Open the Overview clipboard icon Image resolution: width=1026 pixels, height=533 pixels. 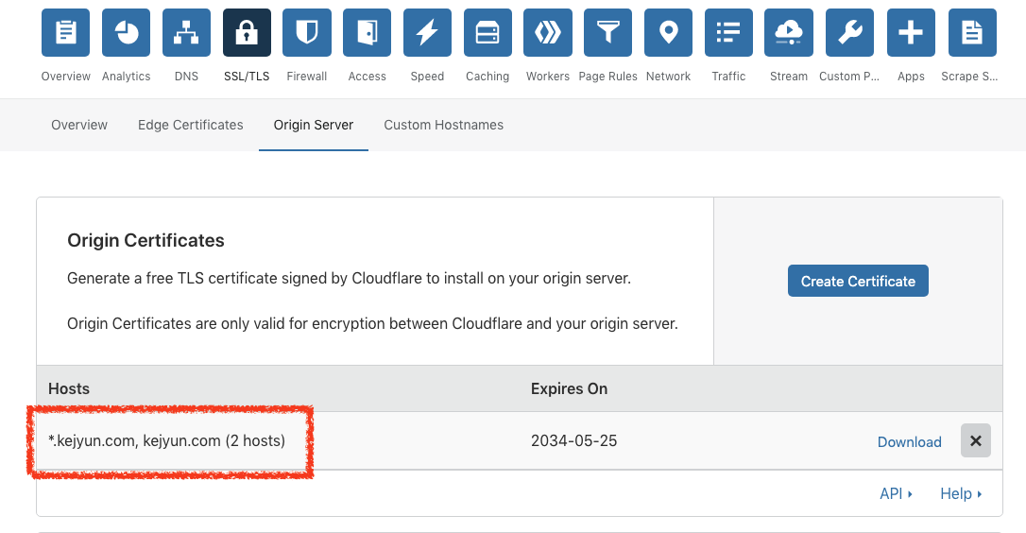(x=66, y=33)
